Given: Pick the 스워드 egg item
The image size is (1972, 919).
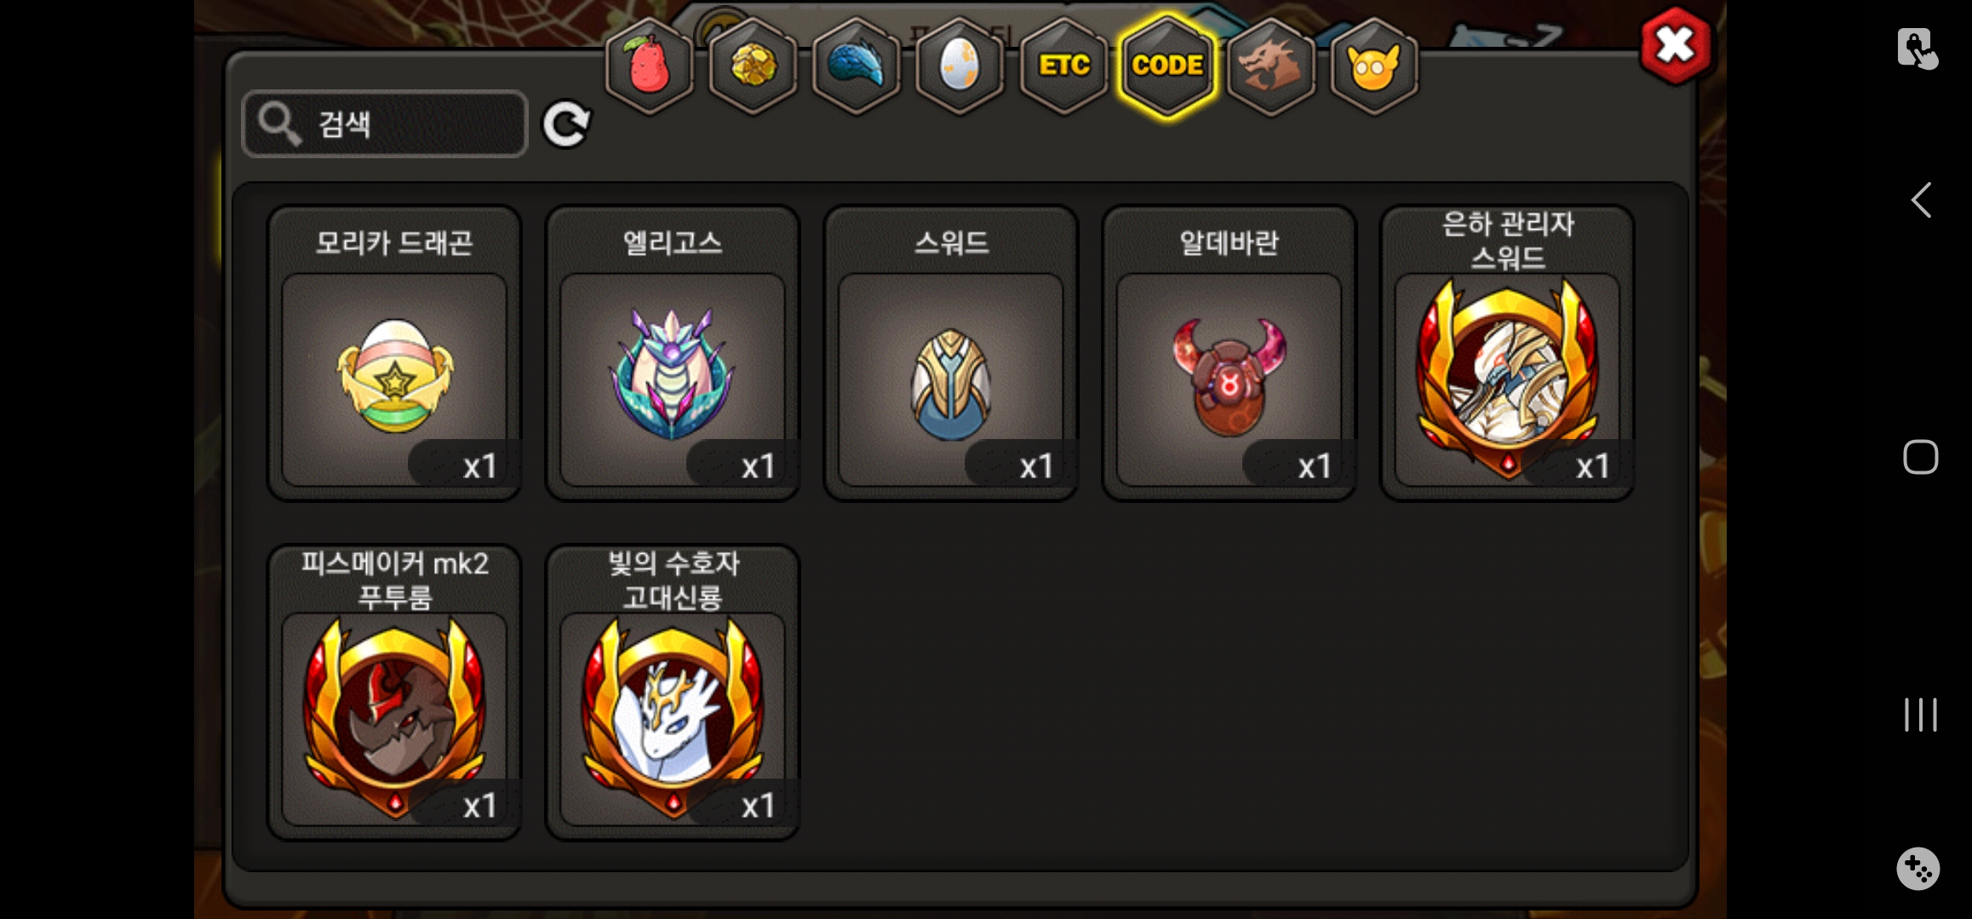Looking at the screenshot, I should pos(951,353).
